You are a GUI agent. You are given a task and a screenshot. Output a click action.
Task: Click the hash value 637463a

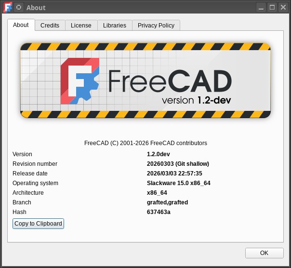tap(159, 212)
